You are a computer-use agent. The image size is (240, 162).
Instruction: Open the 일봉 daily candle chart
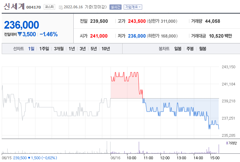tap(178, 49)
